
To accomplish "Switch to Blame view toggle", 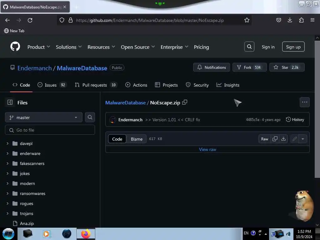I will [137, 139].
